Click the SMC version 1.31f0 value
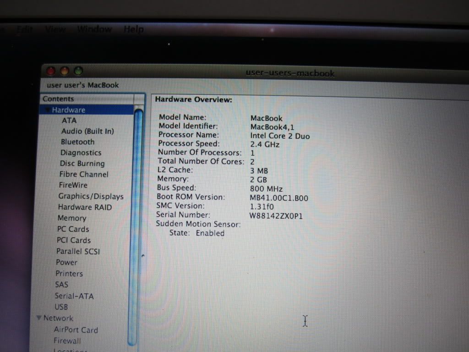Image resolution: width=469 pixels, height=352 pixels. tap(262, 207)
